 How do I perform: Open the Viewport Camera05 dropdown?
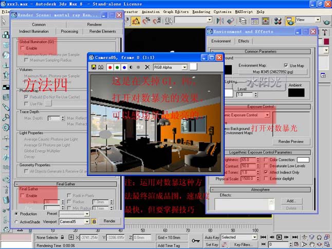pyautogui.click(x=87, y=221)
